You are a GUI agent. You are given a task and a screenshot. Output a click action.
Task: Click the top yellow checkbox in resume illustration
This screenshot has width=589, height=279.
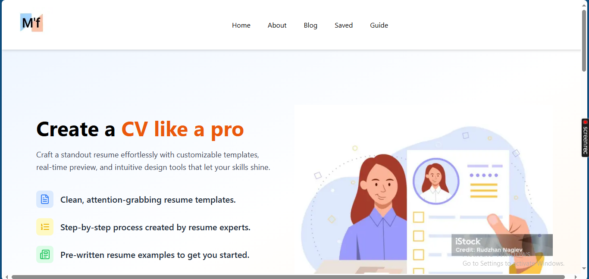coord(419,217)
